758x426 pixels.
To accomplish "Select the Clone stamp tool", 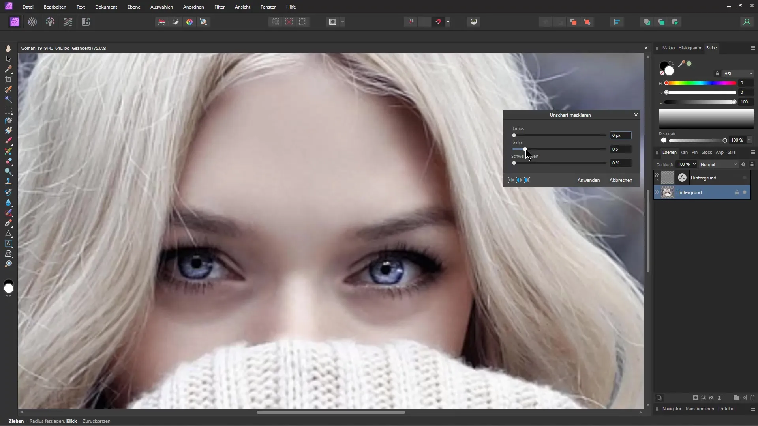I will pyautogui.click(x=8, y=182).
